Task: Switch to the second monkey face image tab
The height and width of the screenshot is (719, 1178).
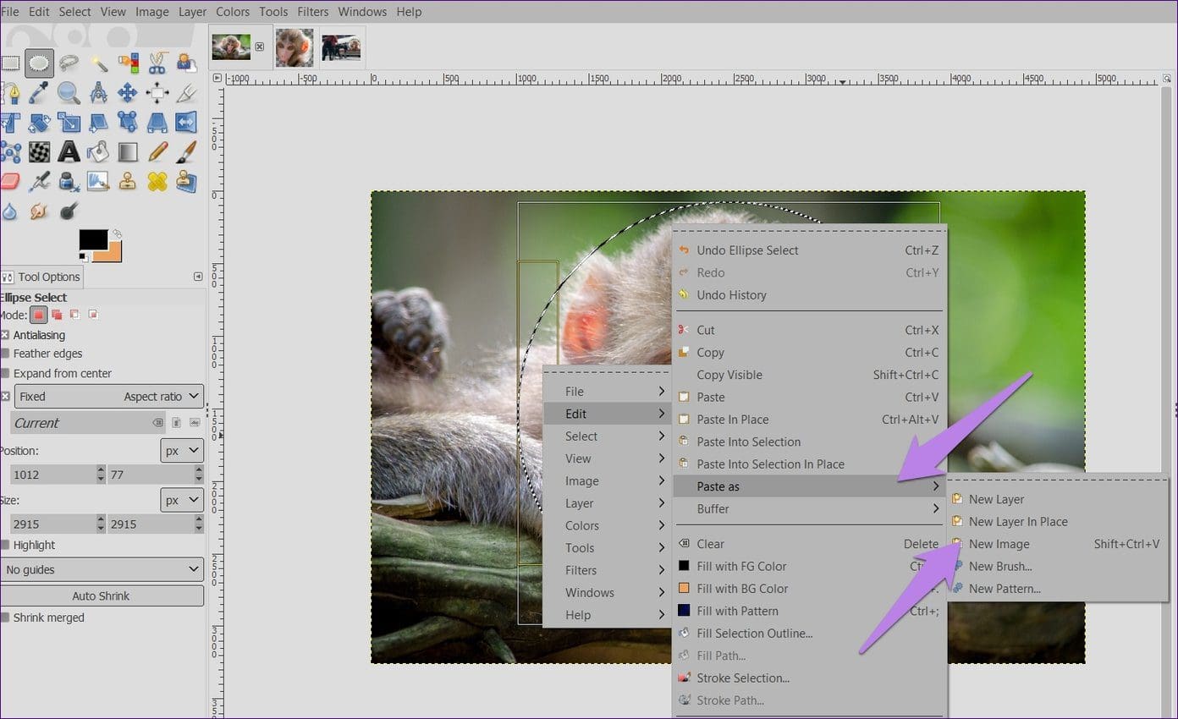Action: click(x=294, y=47)
